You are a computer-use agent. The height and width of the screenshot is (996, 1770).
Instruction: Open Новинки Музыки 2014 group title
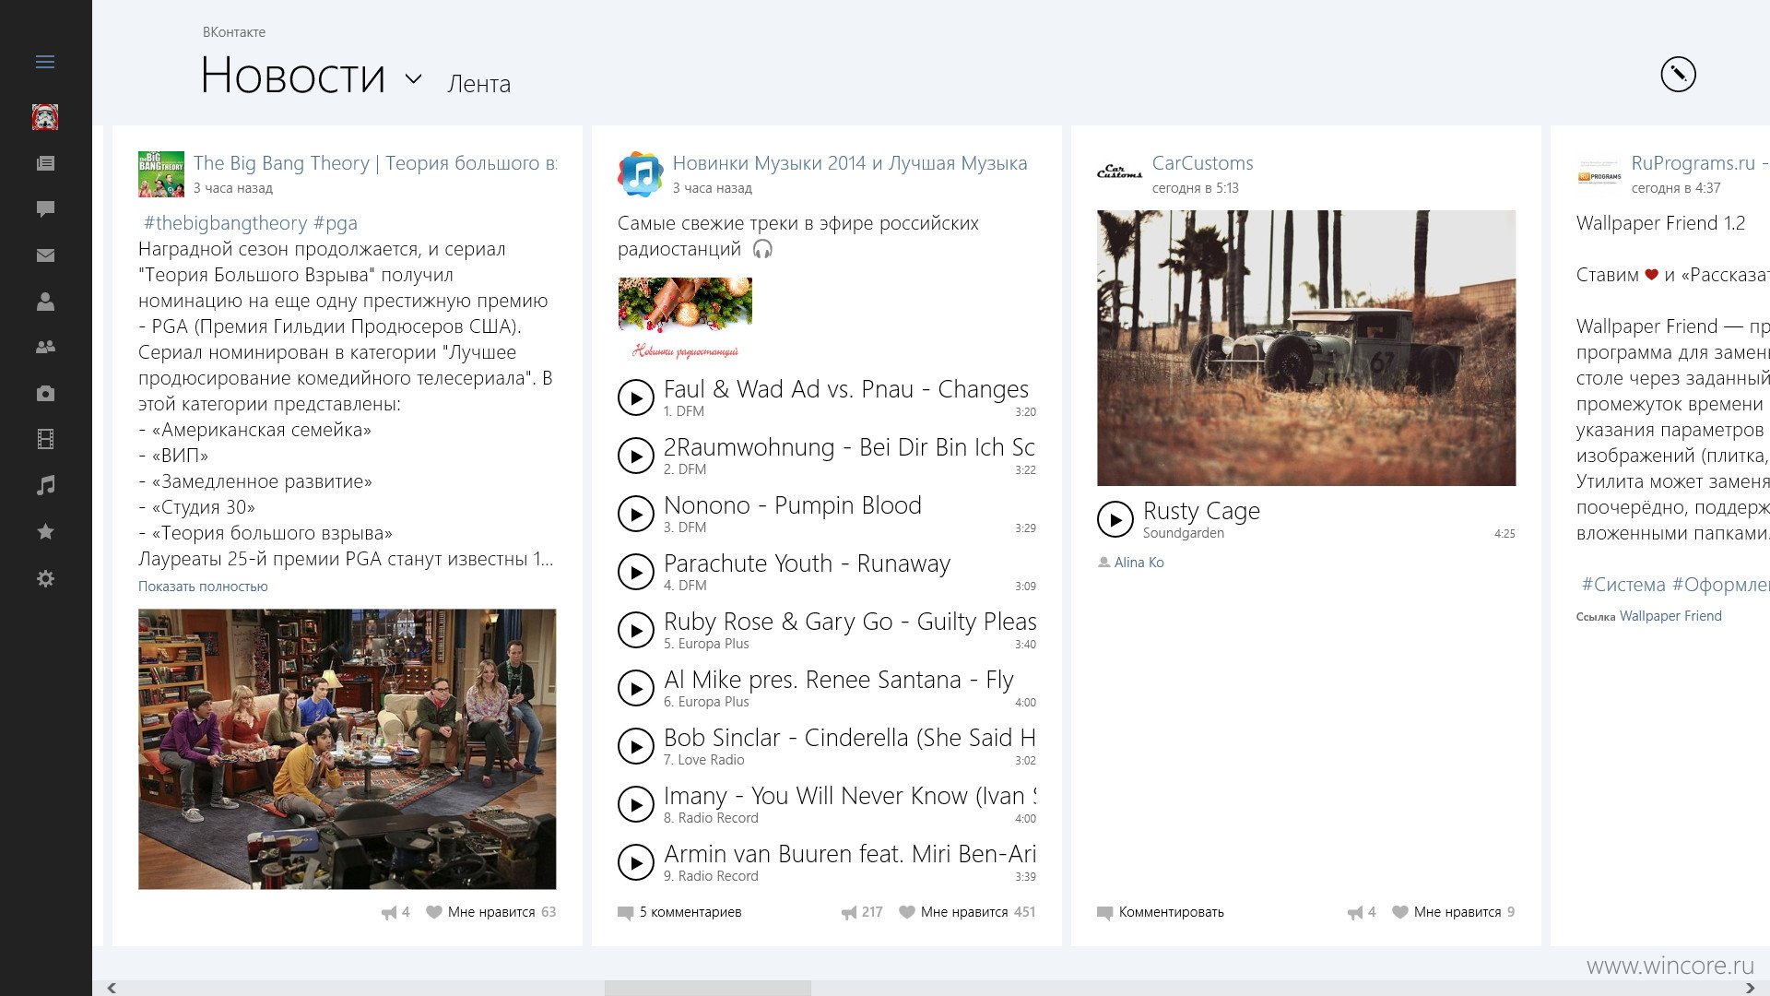850,163
